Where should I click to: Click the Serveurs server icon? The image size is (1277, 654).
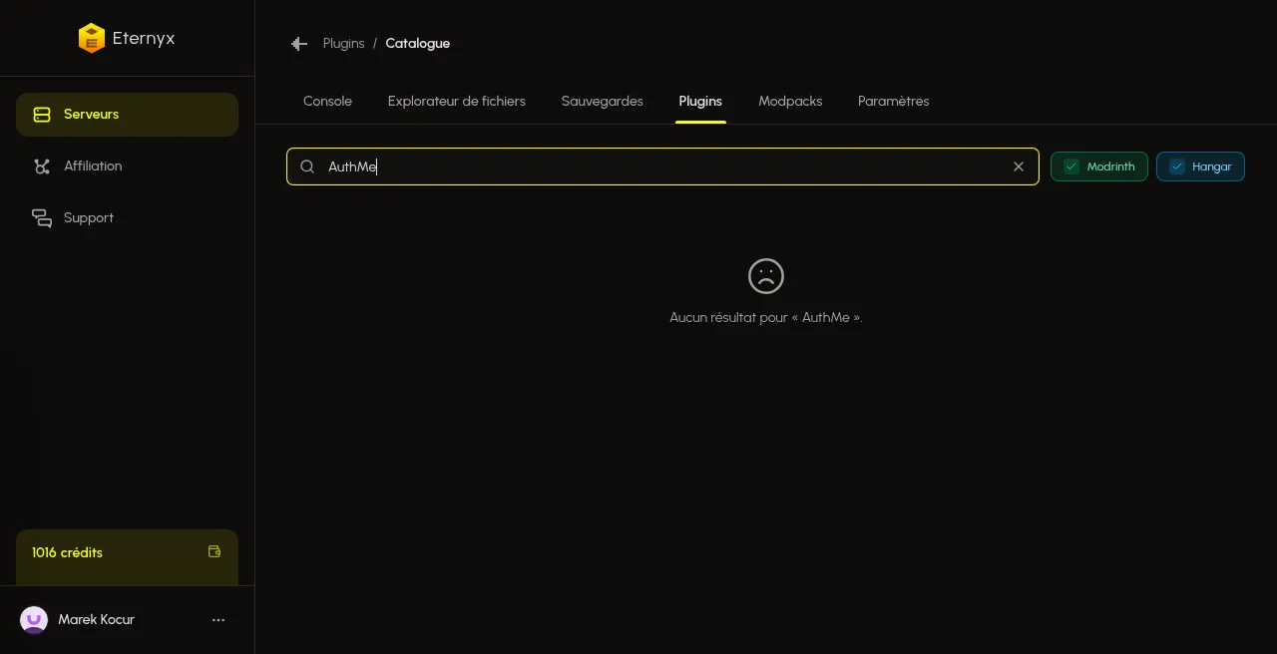click(42, 115)
